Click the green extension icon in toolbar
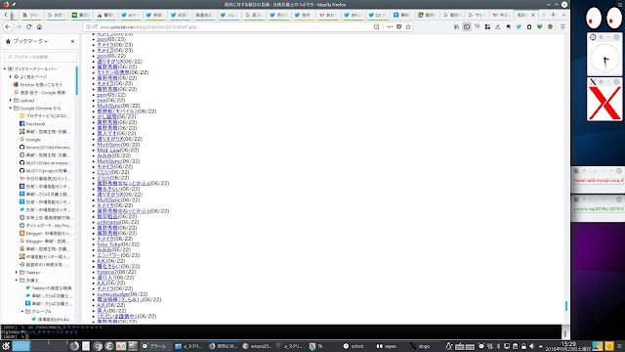Viewport: 625px width, 352px height. [x=539, y=26]
